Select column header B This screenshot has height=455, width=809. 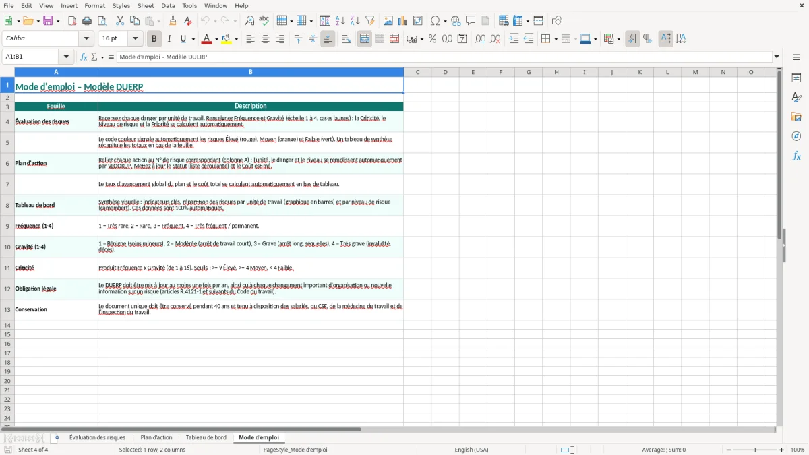pos(251,72)
